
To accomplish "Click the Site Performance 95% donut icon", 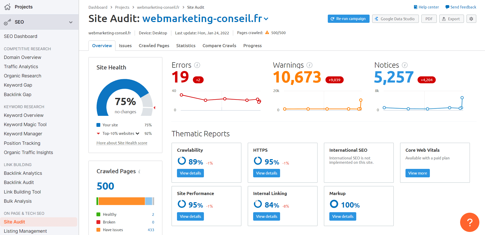I will pos(182,204).
